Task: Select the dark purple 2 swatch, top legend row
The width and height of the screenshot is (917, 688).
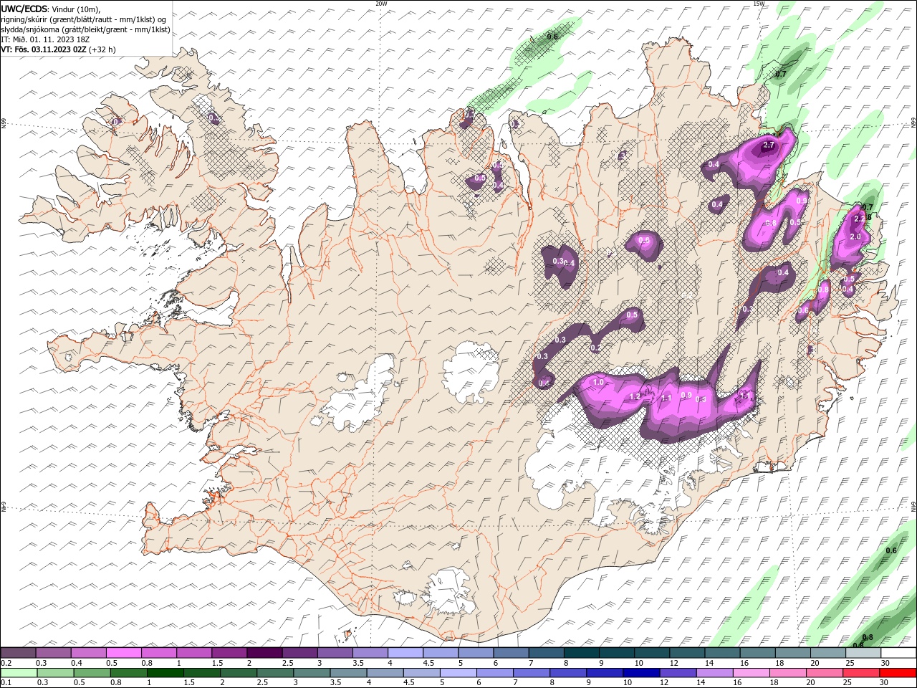Action: pos(264,653)
